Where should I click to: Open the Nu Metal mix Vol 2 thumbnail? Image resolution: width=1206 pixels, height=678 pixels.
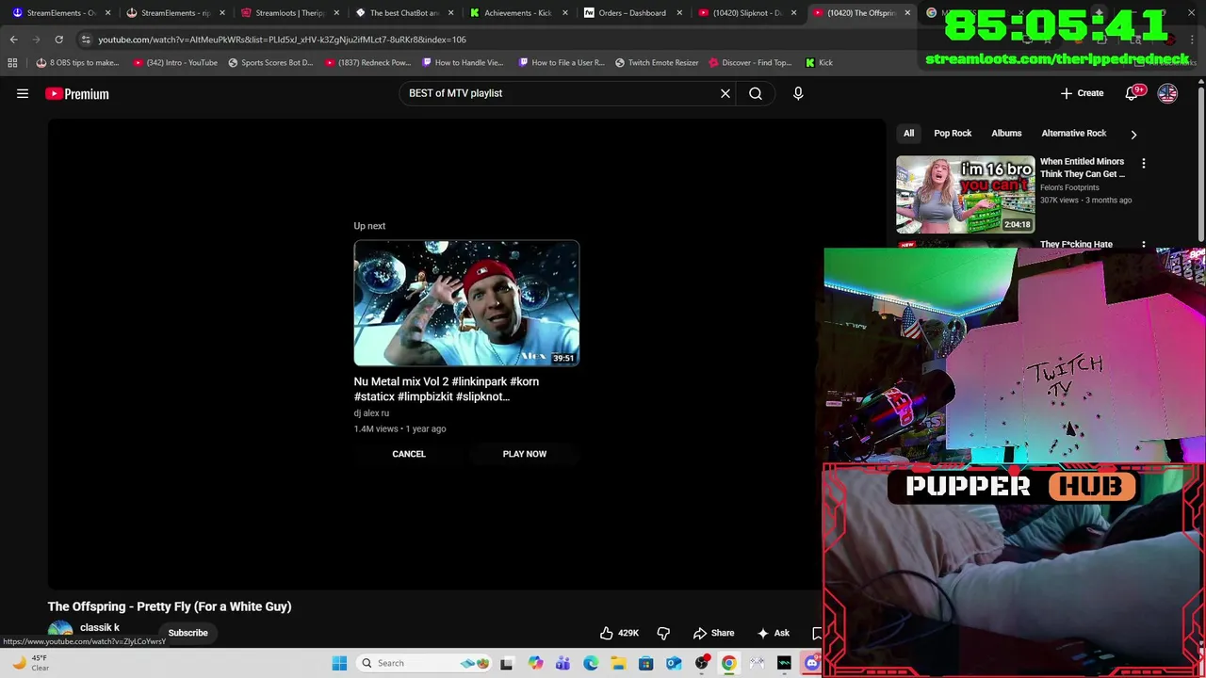pos(466,303)
